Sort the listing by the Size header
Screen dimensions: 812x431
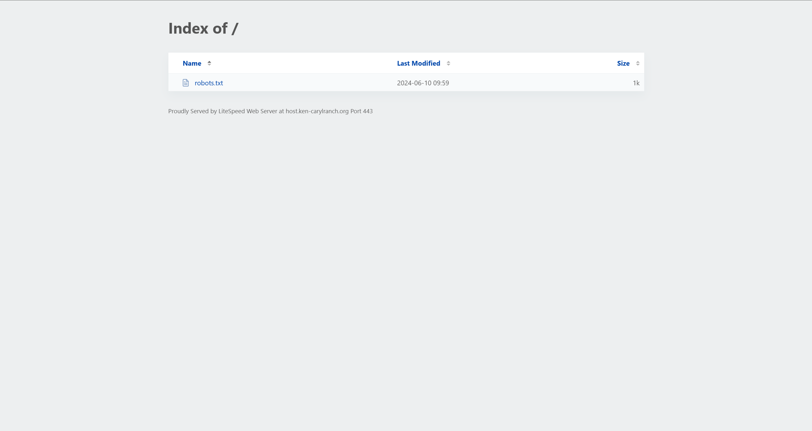[623, 63]
